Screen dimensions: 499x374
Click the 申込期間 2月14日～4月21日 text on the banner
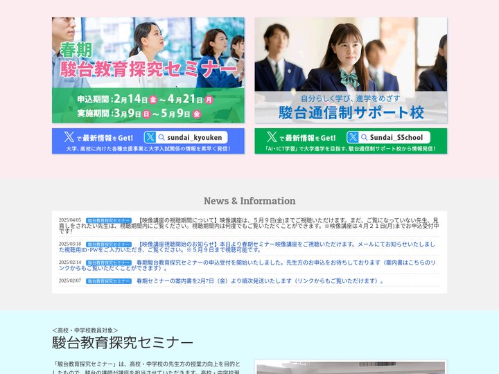(145, 99)
